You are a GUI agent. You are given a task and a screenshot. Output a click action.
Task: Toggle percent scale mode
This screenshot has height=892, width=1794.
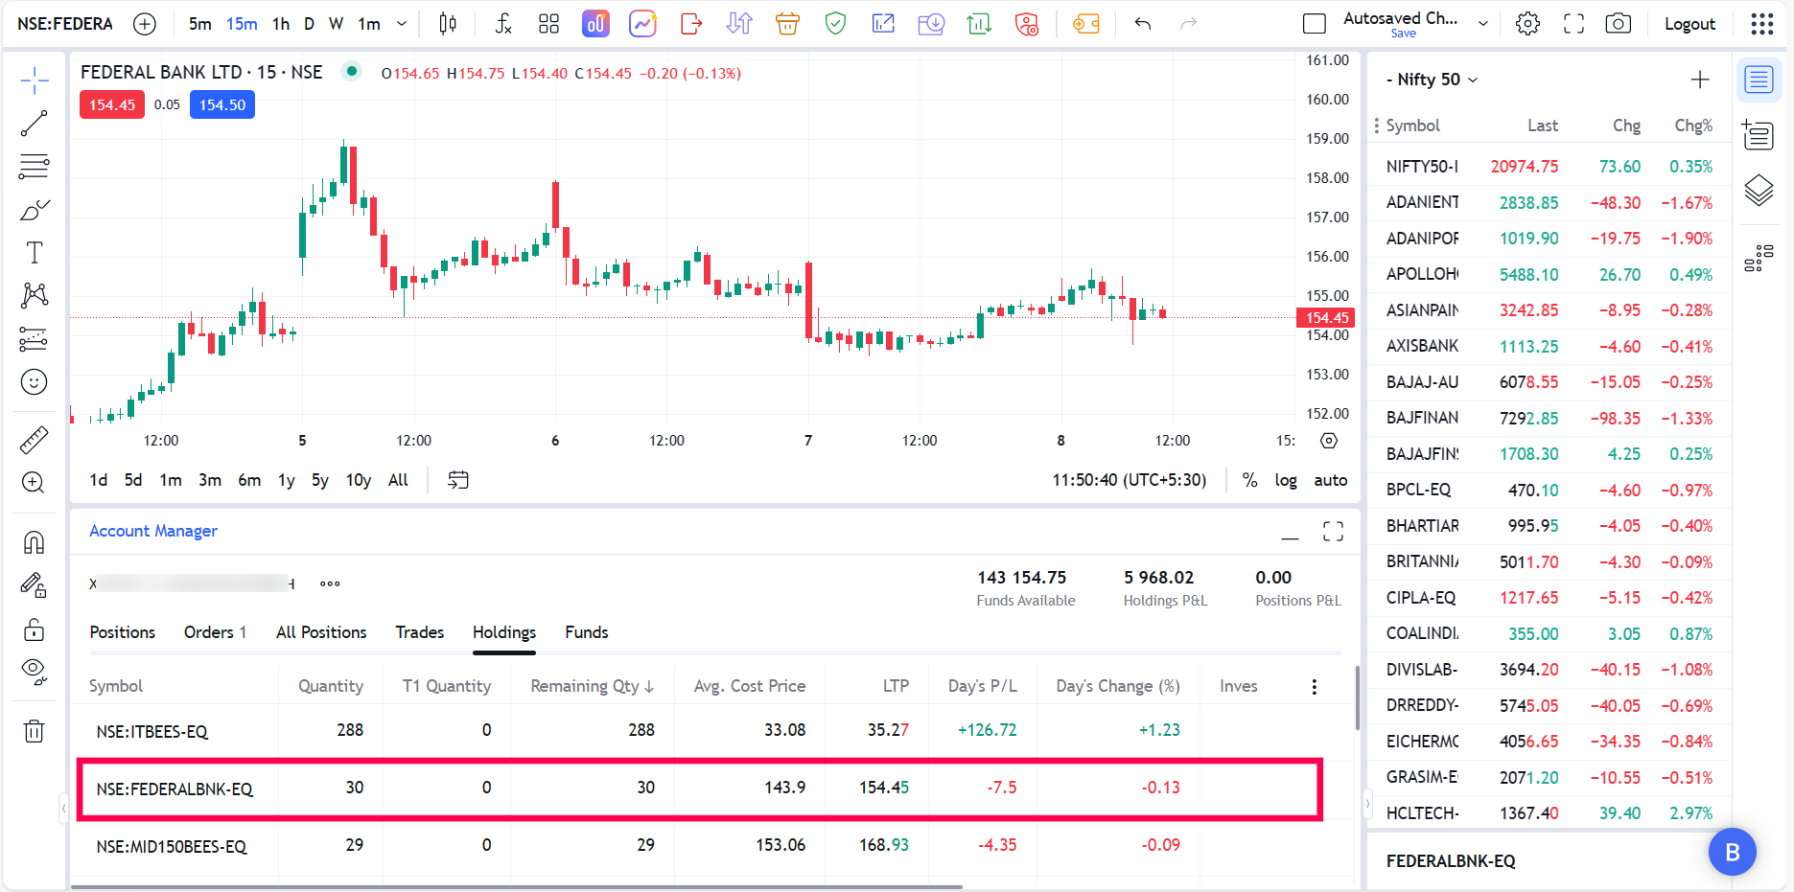click(x=1250, y=480)
